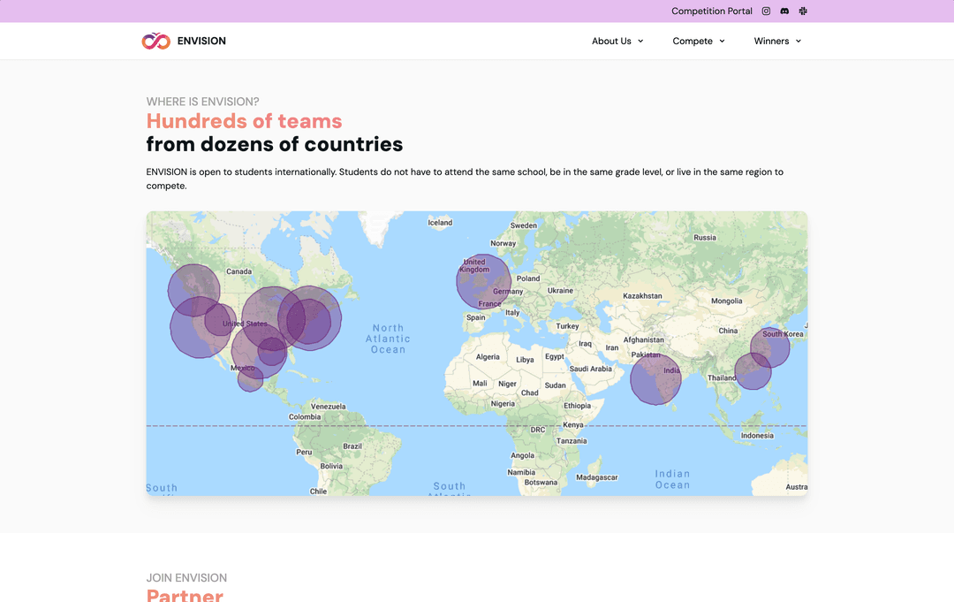954x602 pixels.
Task: Click the circle over United Kingdom
Action: click(x=484, y=281)
